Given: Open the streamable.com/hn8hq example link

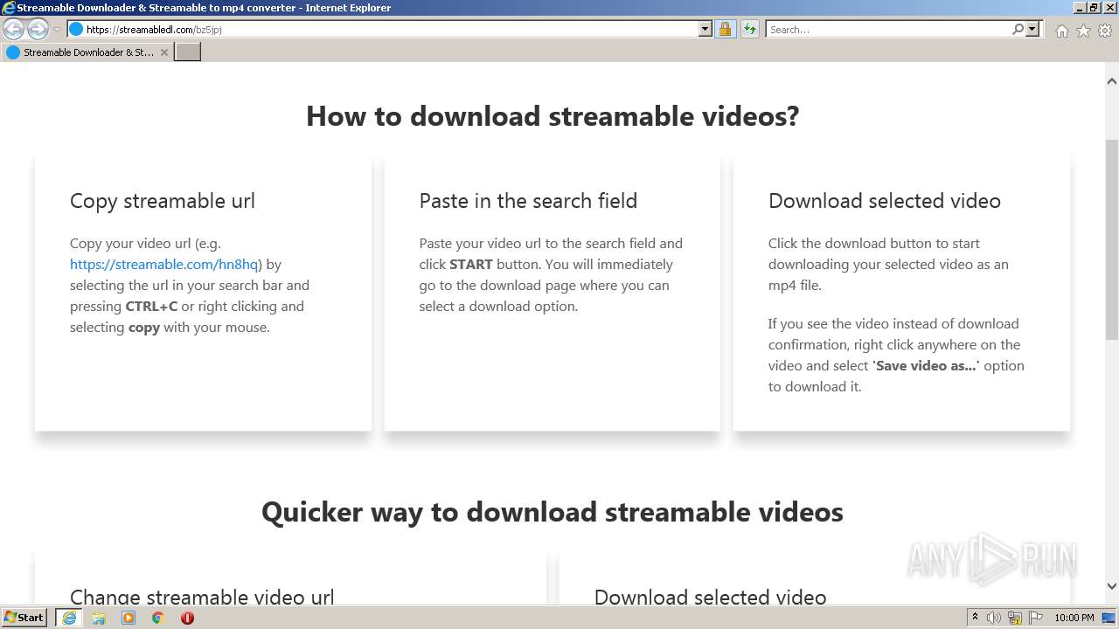Looking at the screenshot, I should [x=164, y=264].
